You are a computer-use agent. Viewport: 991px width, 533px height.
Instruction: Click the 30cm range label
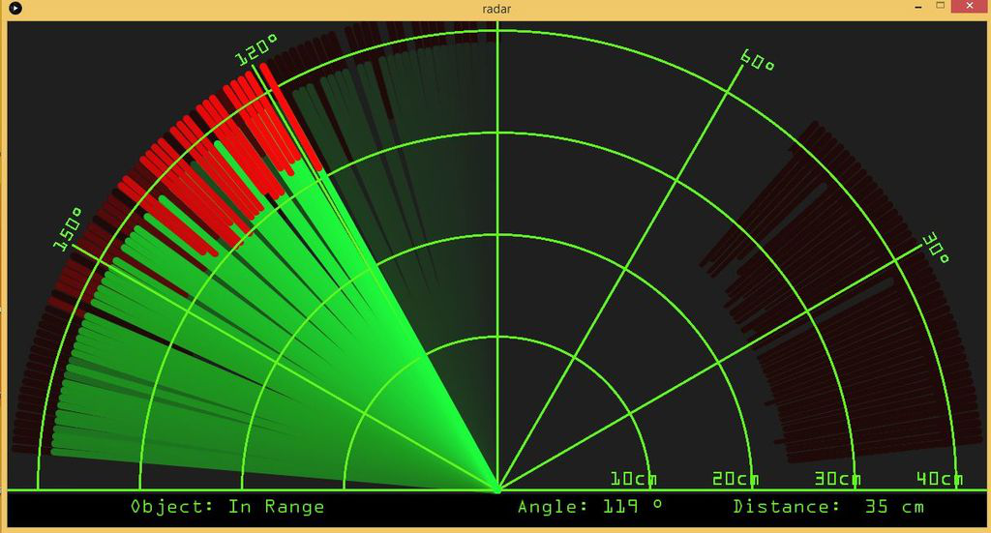coord(837,479)
